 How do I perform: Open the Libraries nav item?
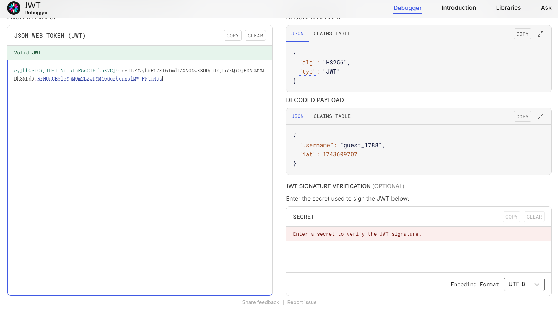point(508,8)
